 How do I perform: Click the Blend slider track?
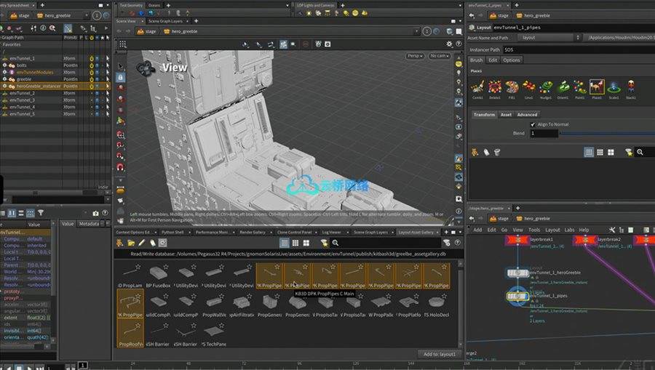coord(604,134)
